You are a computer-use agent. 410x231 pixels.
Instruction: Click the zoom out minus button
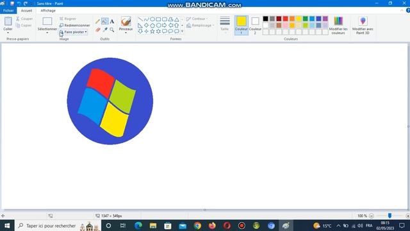[372, 216]
